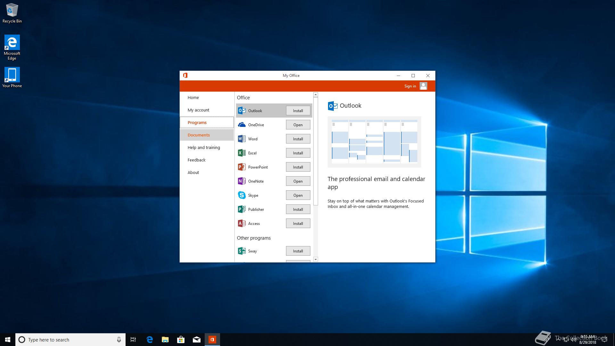Click the Sway icon under Other programs
This screenshot has width=615, height=346.
point(242,251)
